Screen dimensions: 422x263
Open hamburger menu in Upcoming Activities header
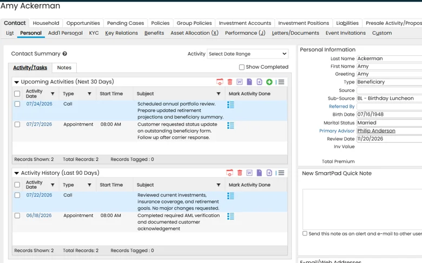pyautogui.click(x=281, y=82)
